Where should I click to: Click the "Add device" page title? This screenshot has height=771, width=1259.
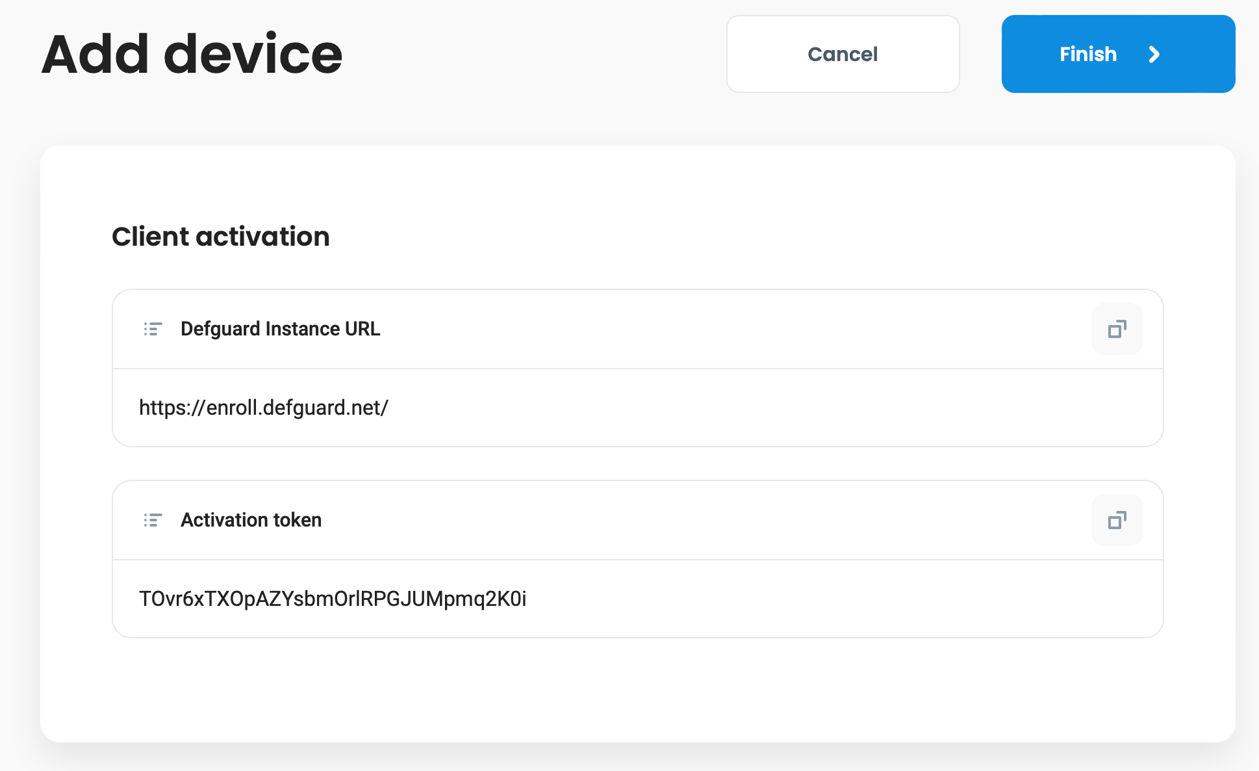pyautogui.click(x=192, y=55)
